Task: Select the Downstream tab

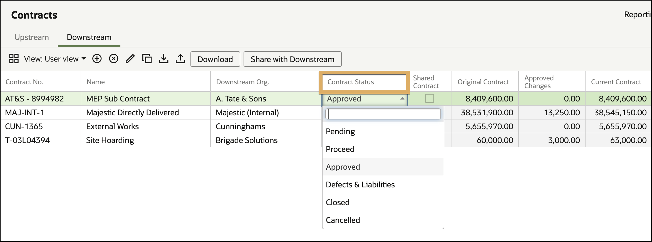Action: pyautogui.click(x=89, y=37)
